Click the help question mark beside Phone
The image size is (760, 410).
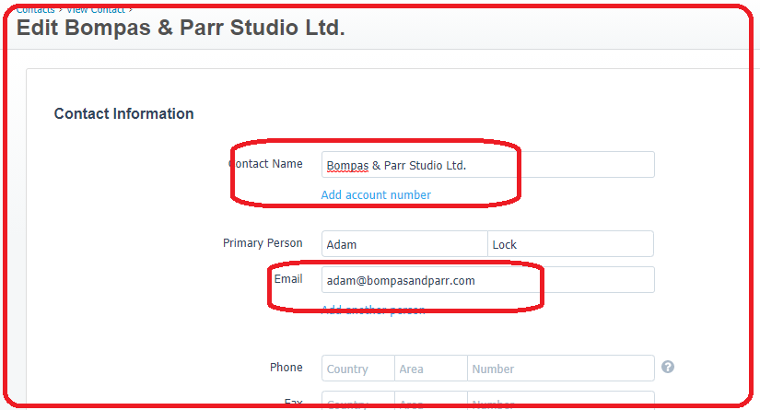click(x=668, y=367)
